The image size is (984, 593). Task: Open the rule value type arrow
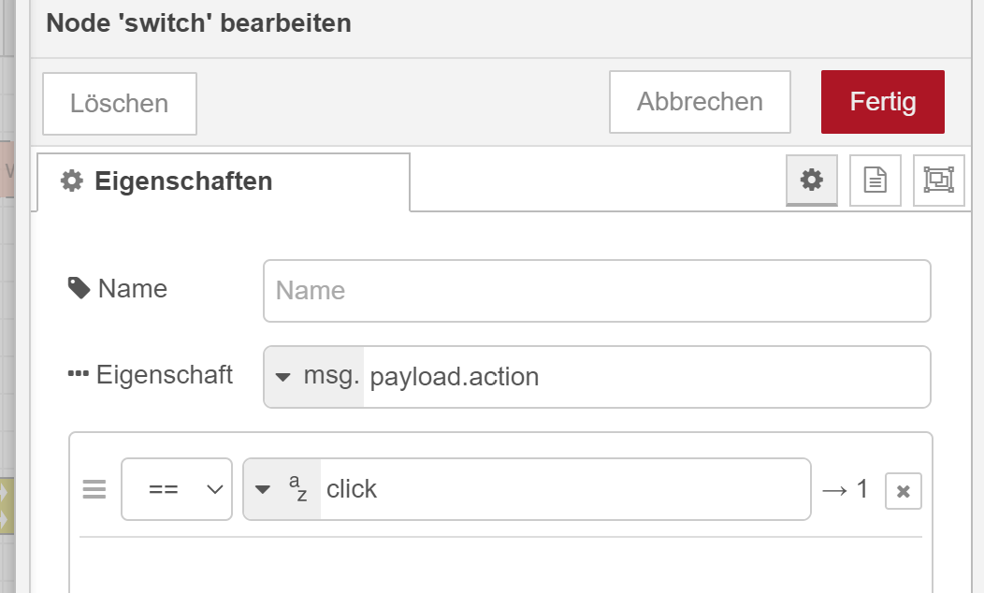coord(263,489)
